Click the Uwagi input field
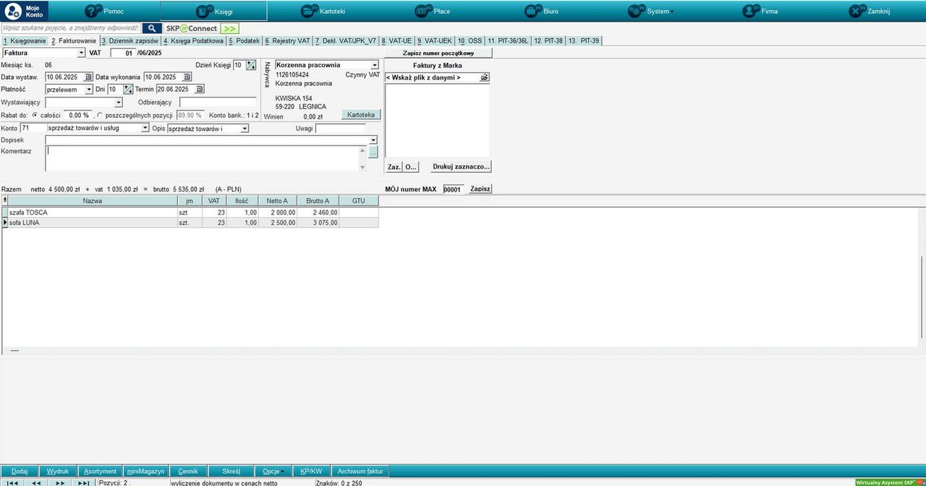926x486 pixels. (341, 128)
